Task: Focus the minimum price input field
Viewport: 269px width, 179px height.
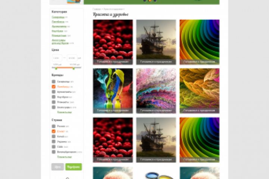Action: pos(57,58)
